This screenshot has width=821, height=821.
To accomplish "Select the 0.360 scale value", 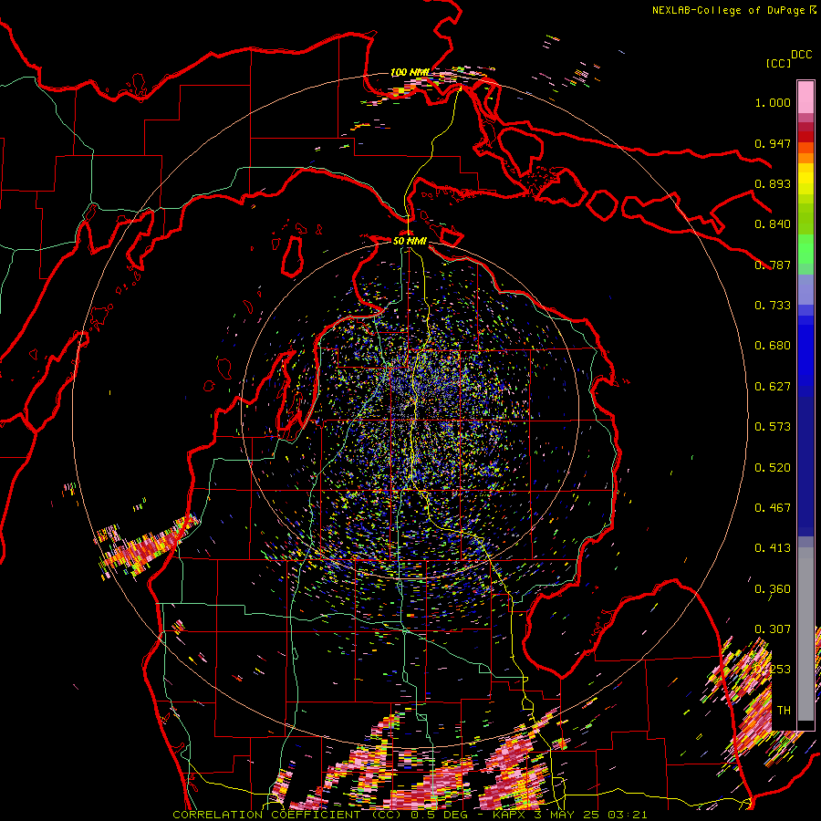I will pos(773,589).
